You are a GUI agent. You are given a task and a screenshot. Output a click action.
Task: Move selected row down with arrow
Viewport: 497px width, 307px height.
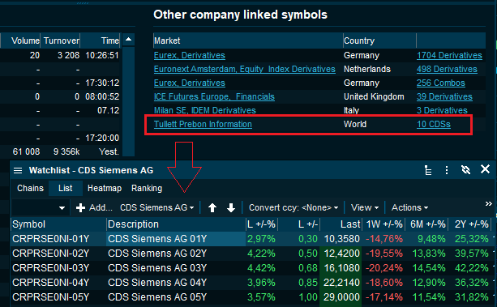pos(231,208)
